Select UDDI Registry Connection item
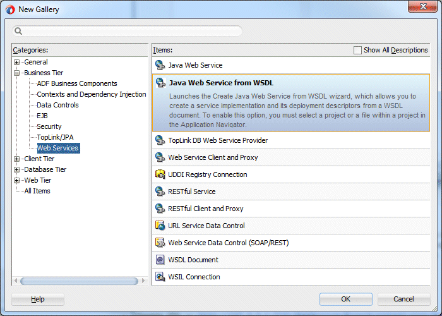Viewport: 442px width, 316px height. 291,174
